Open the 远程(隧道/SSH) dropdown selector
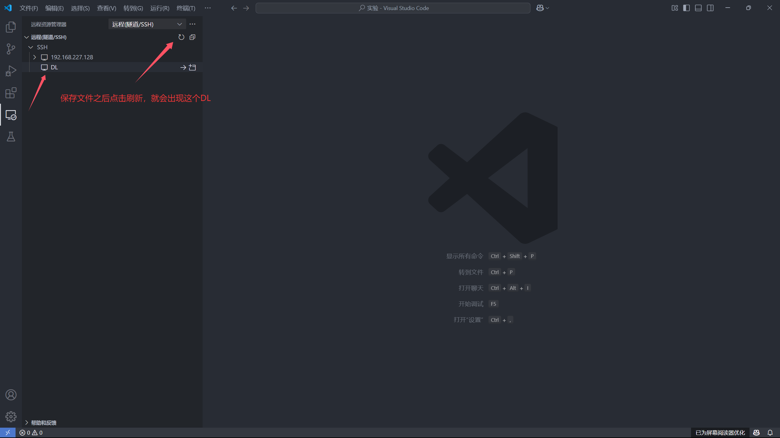This screenshot has width=780, height=438. 147,24
